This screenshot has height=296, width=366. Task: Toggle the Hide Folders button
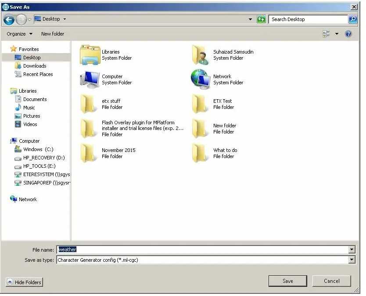25,282
